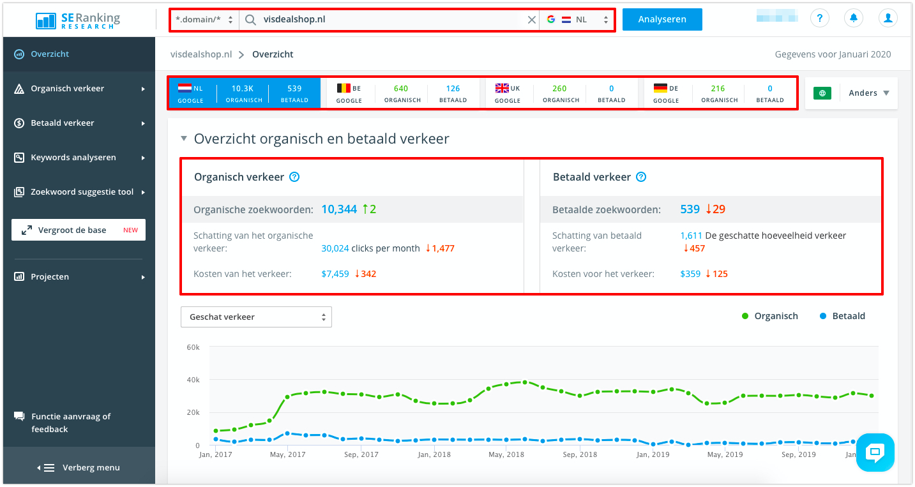Click the SE Ranking Research logo

tap(78, 19)
